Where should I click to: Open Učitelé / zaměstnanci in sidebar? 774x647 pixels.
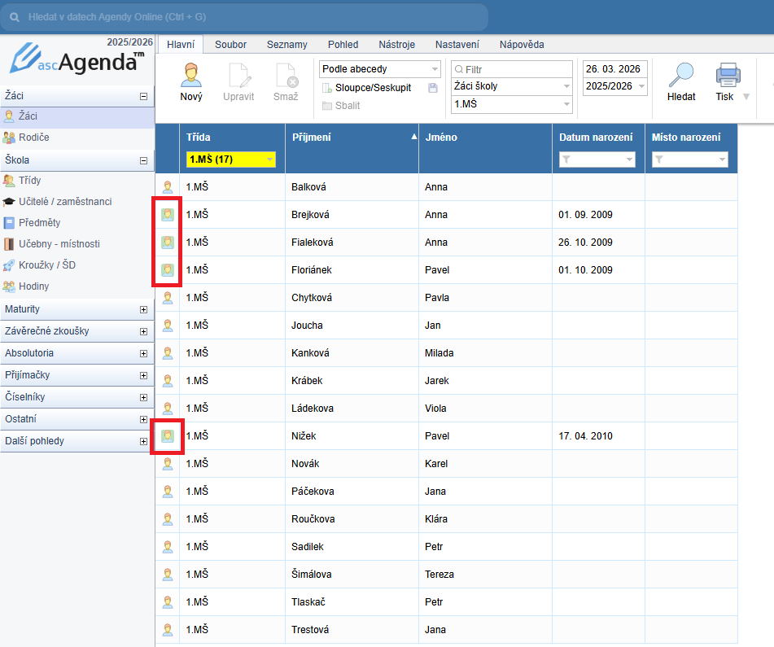pyautogui.click(x=64, y=202)
